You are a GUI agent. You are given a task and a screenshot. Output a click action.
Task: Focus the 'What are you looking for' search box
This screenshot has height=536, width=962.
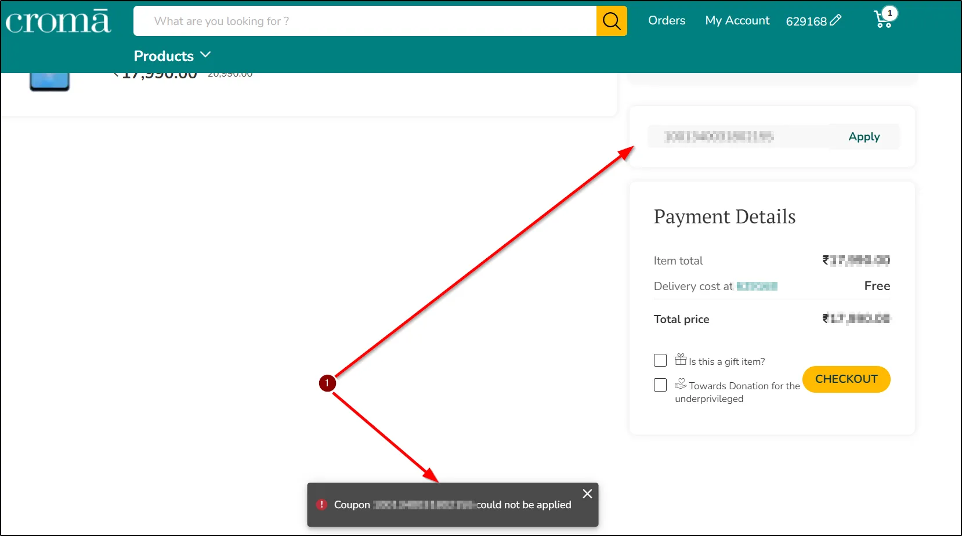coord(365,21)
